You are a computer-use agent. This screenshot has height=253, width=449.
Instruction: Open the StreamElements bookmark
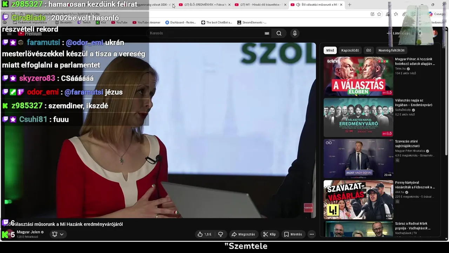point(252,22)
